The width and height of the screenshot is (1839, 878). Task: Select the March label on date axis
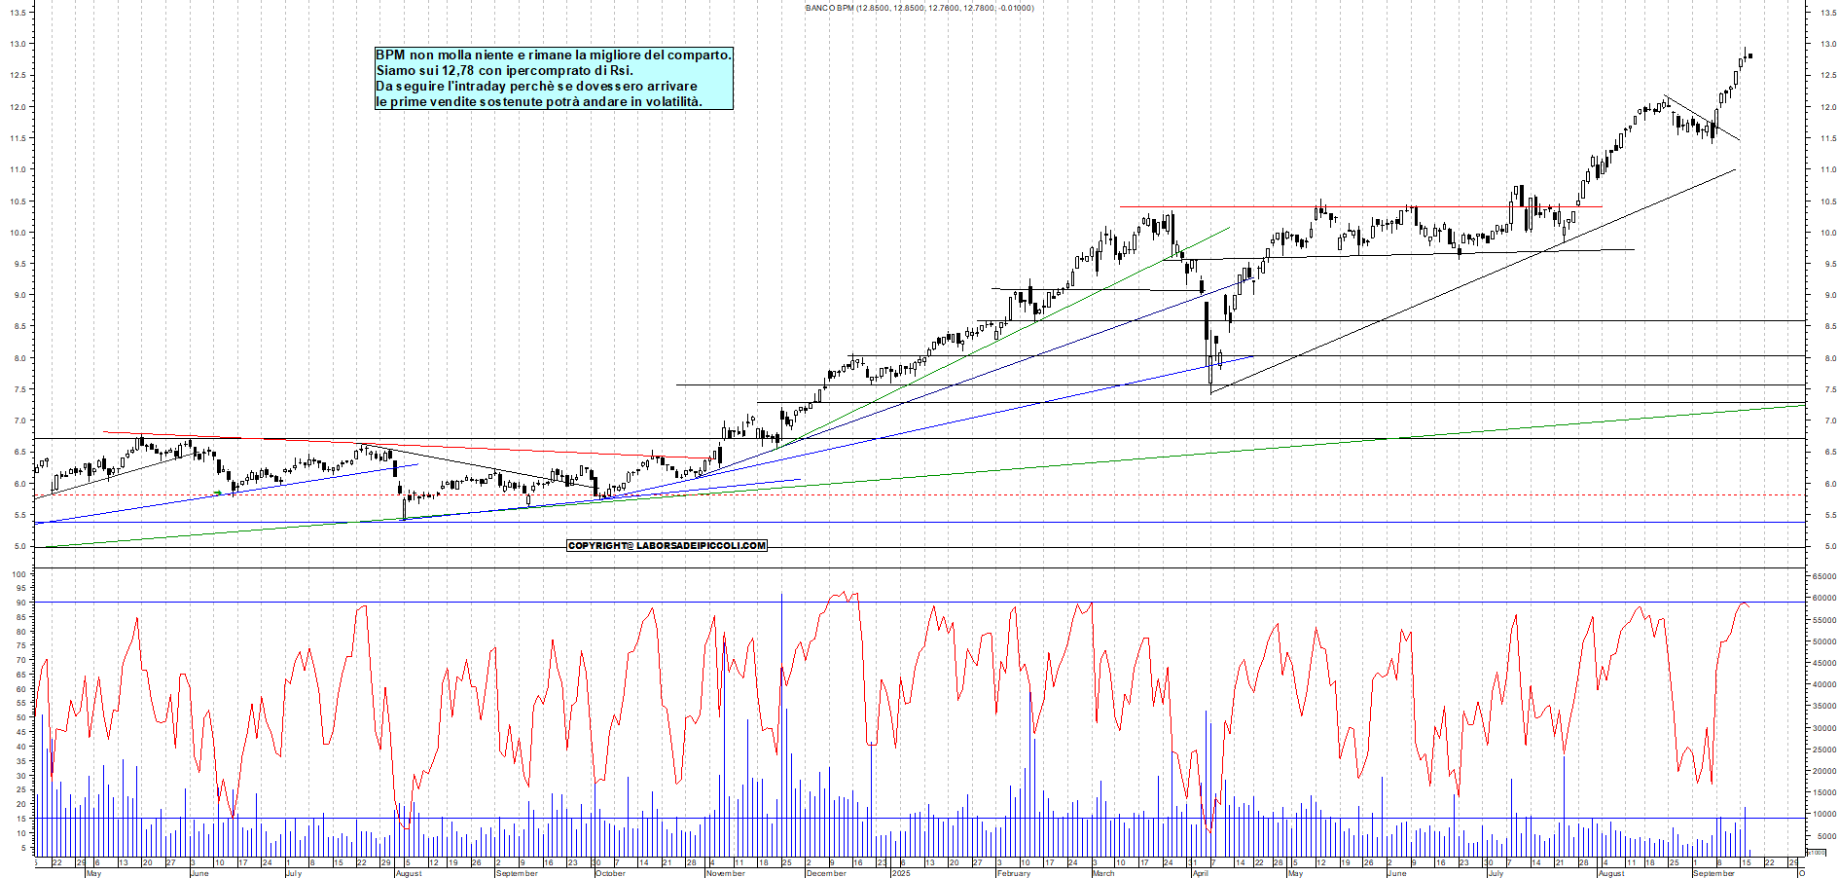tap(1103, 873)
